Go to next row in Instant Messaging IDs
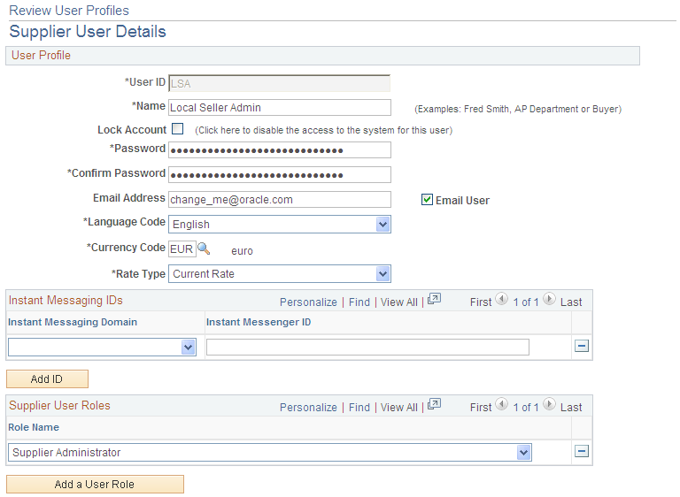Viewport: 680px width, 497px height. (x=549, y=299)
